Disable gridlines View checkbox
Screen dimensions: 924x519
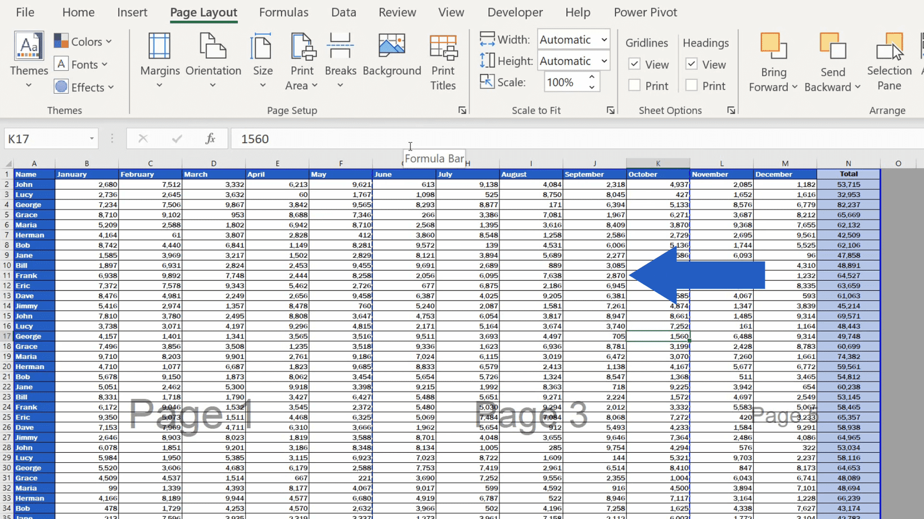point(634,64)
